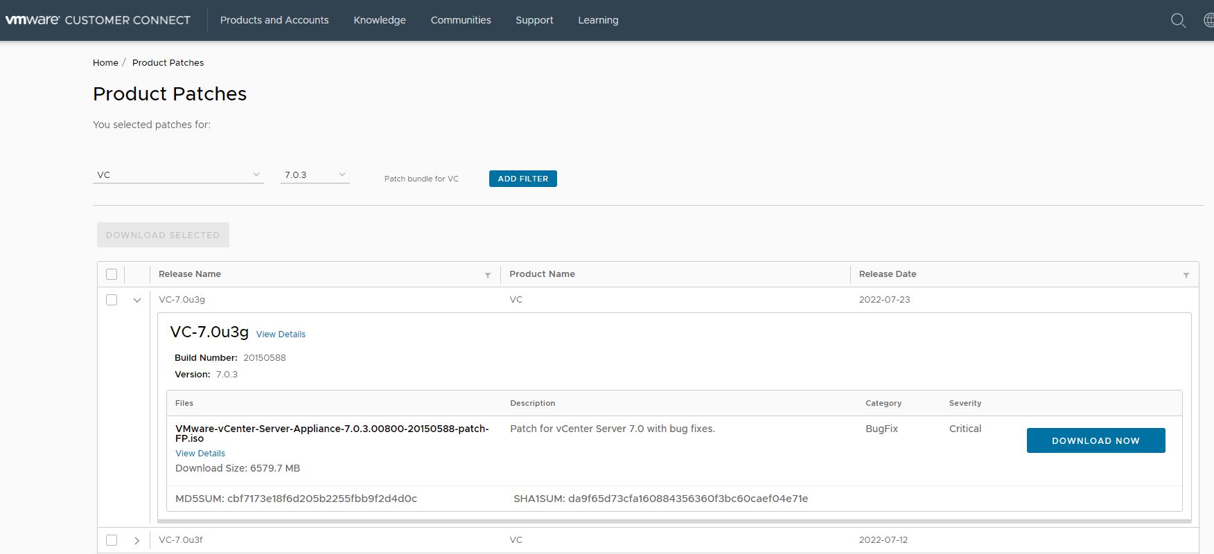This screenshot has width=1214, height=554.
Task: Click release date 2022-07-12
Action: pos(883,540)
